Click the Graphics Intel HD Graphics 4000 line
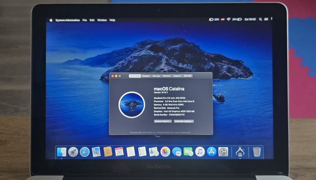This screenshot has width=316, height=180. point(174,111)
